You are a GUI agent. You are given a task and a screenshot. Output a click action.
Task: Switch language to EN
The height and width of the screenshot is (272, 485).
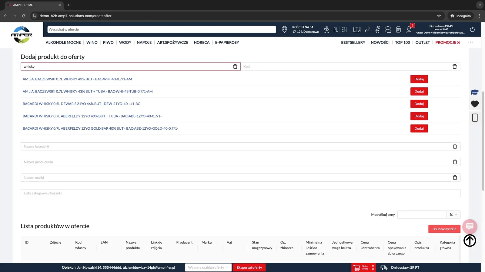point(344,30)
